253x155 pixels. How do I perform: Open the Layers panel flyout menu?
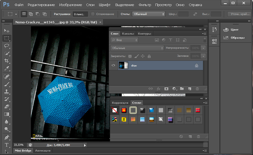(x=204, y=33)
